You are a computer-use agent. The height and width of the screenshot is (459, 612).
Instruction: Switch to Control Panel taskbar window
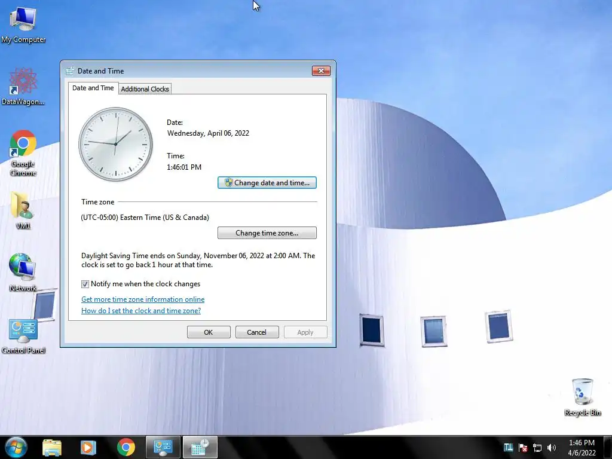pos(163,447)
